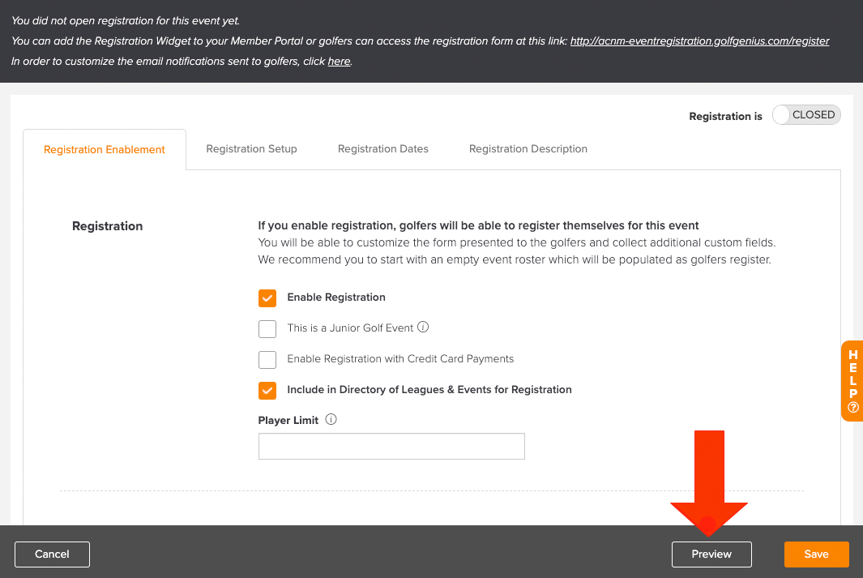Open the orange HELP side tab
The image size is (863, 578).
(x=852, y=381)
